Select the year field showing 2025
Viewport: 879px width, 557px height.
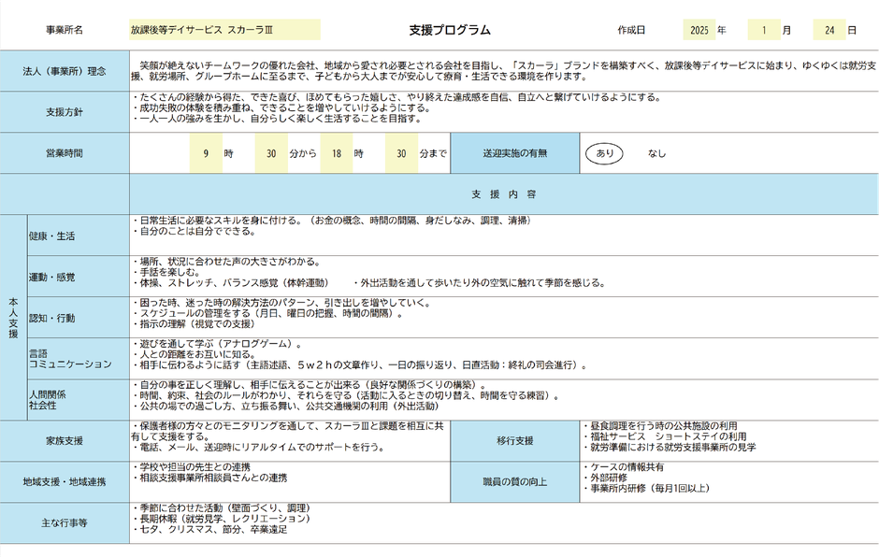(x=699, y=30)
